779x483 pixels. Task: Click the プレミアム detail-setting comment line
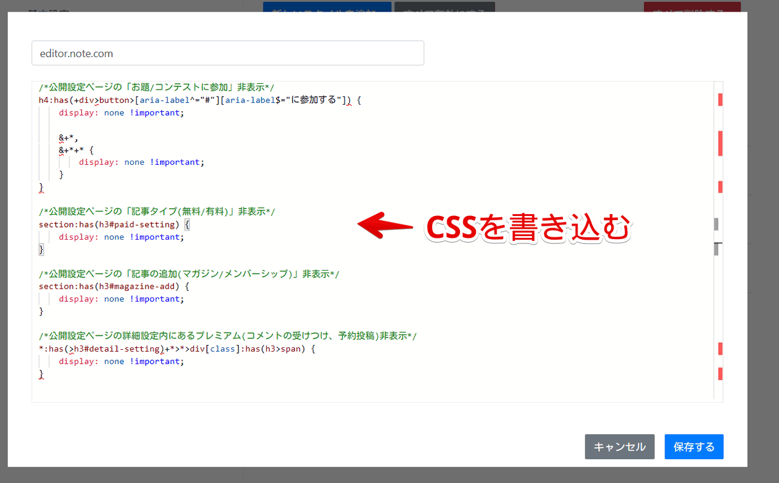227,336
